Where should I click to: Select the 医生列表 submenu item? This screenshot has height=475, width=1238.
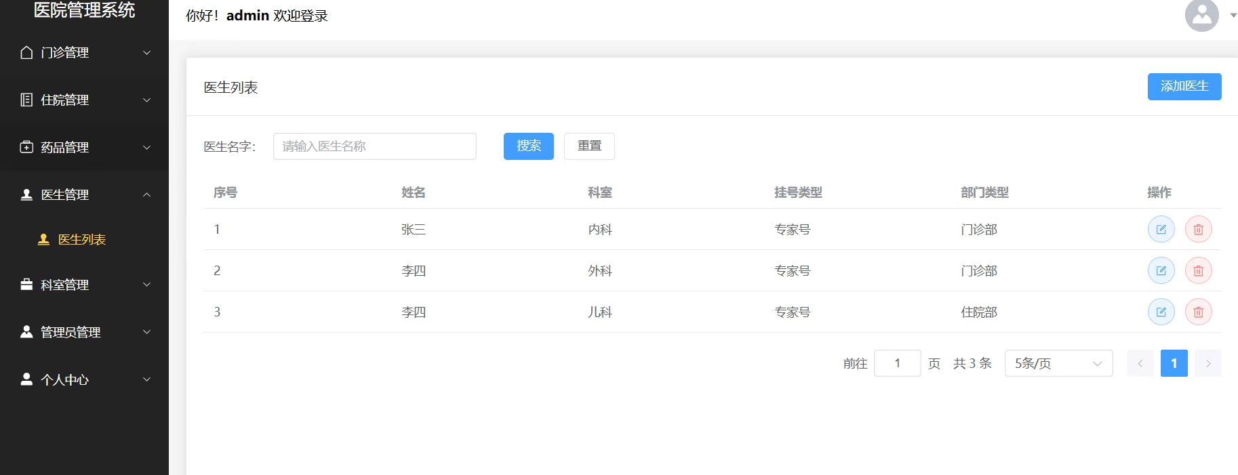[84, 239]
